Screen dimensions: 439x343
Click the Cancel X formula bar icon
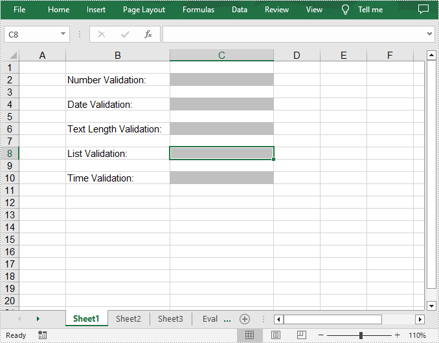coord(102,34)
